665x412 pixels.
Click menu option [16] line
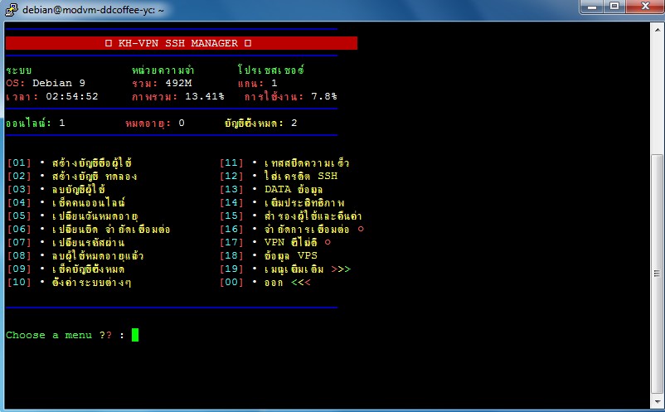[292, 230]
